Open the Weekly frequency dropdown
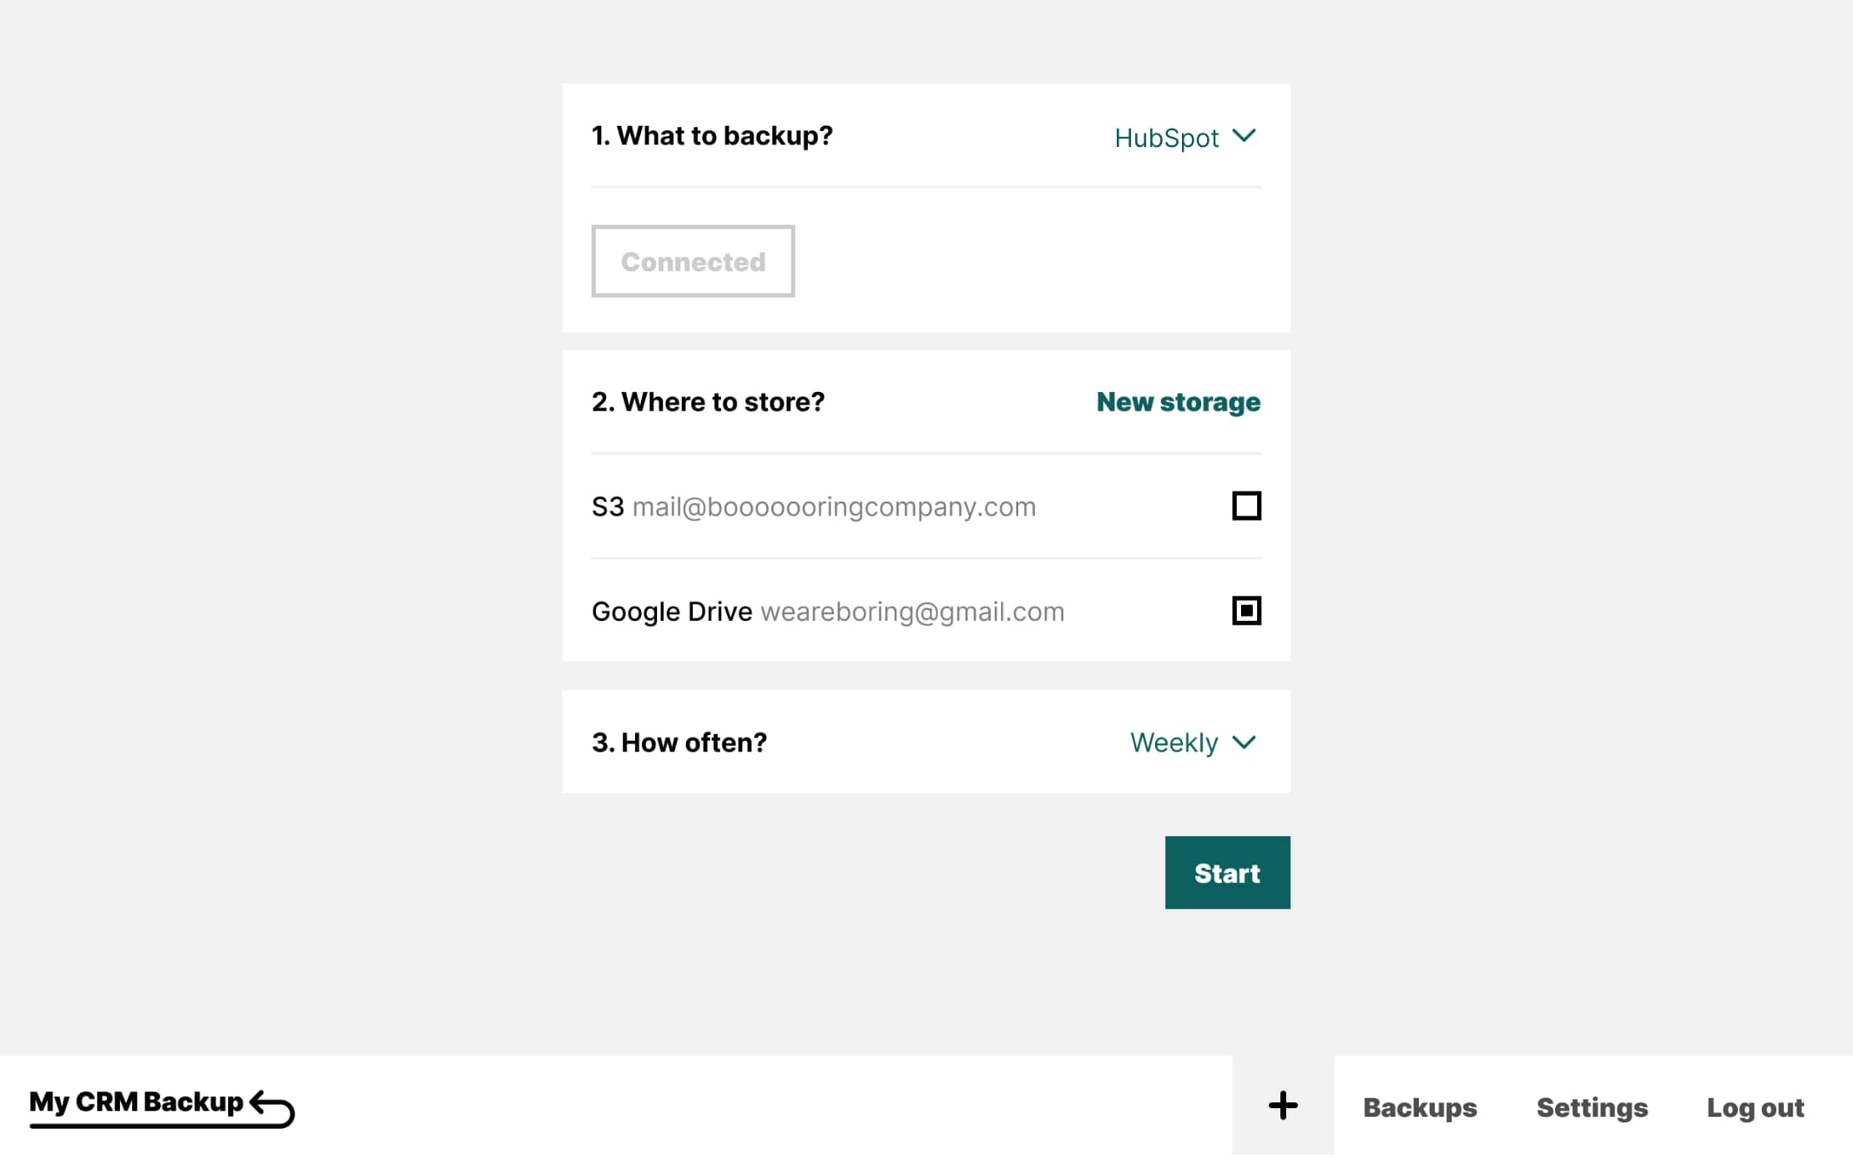The height and width of the screenshot is (1158, 1853). (x=1174, y=742)
